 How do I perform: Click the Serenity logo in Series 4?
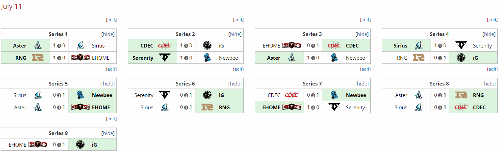461,45
